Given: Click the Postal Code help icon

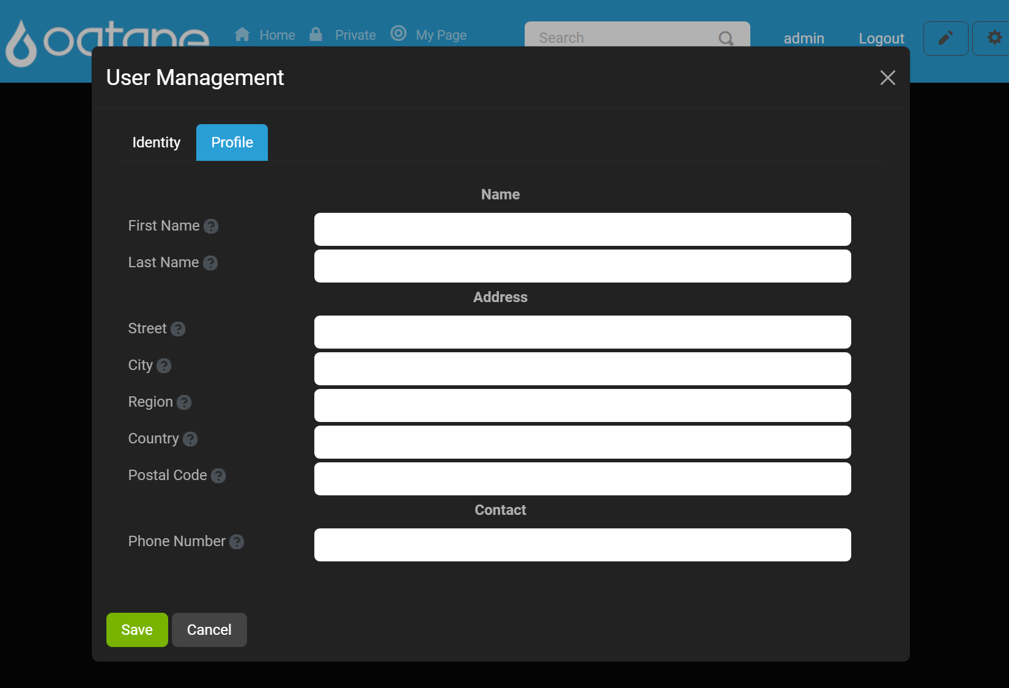Looking at the screenshot, I should click(x=218, y=476).
